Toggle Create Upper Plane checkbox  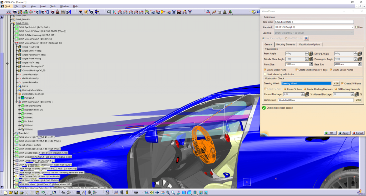(265, 70)
